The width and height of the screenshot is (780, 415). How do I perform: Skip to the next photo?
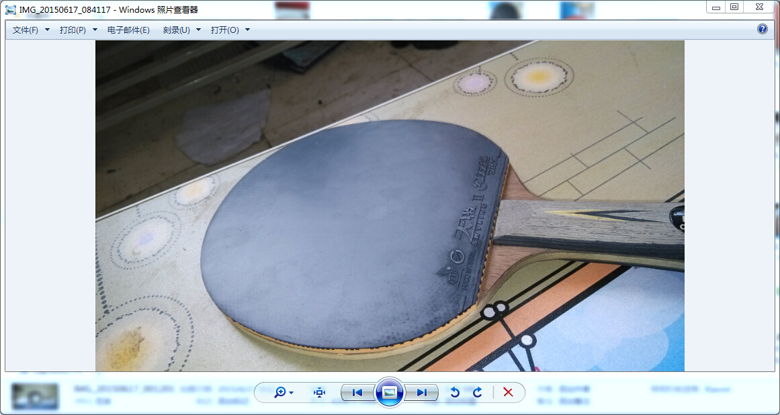pyautogui.click(x=422, y=392)
